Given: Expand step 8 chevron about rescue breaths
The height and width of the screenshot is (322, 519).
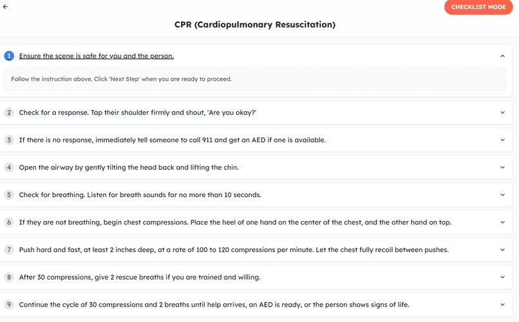Looking at the screenshot, I should (x=502, y=278).
